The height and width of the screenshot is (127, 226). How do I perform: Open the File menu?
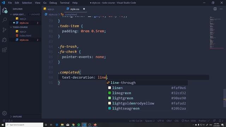[x=10, y=3]
